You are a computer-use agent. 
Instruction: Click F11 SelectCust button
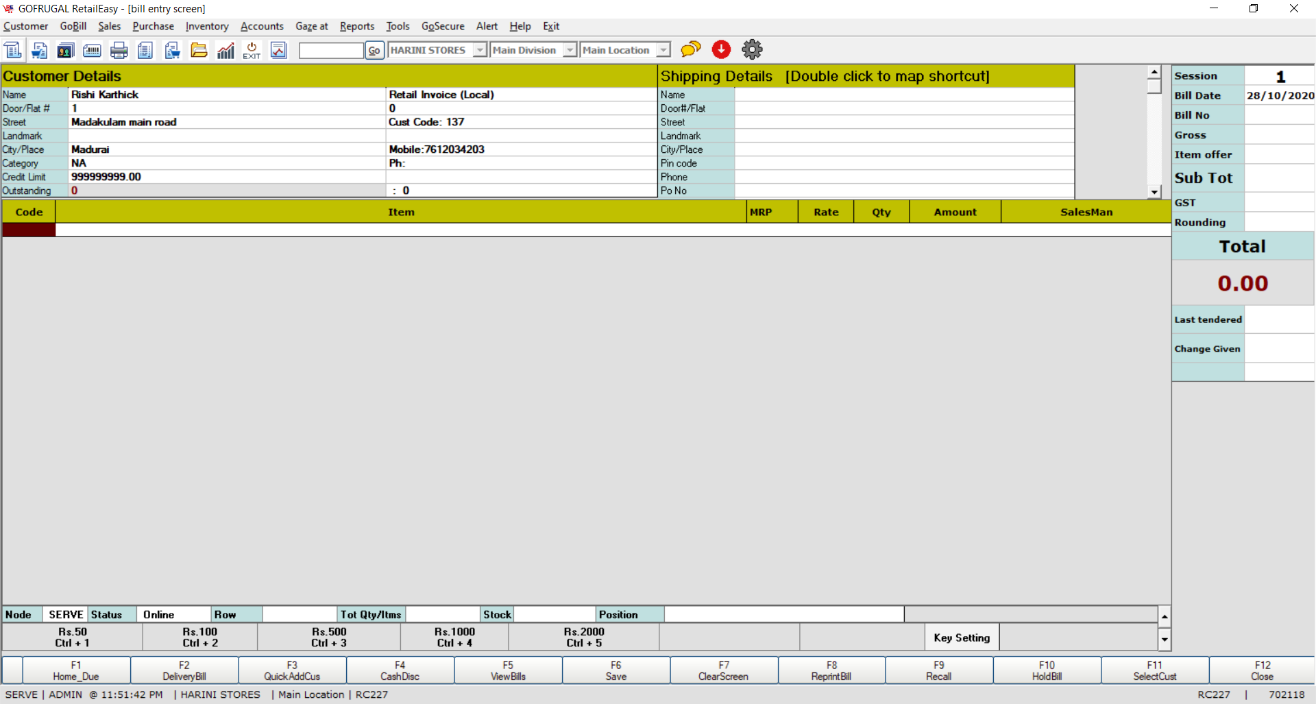tap(1155, 670)
